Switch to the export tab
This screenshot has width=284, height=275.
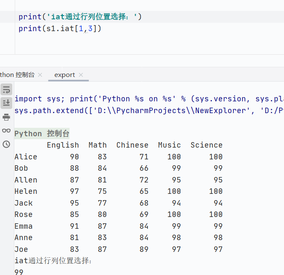click(64, 75)
